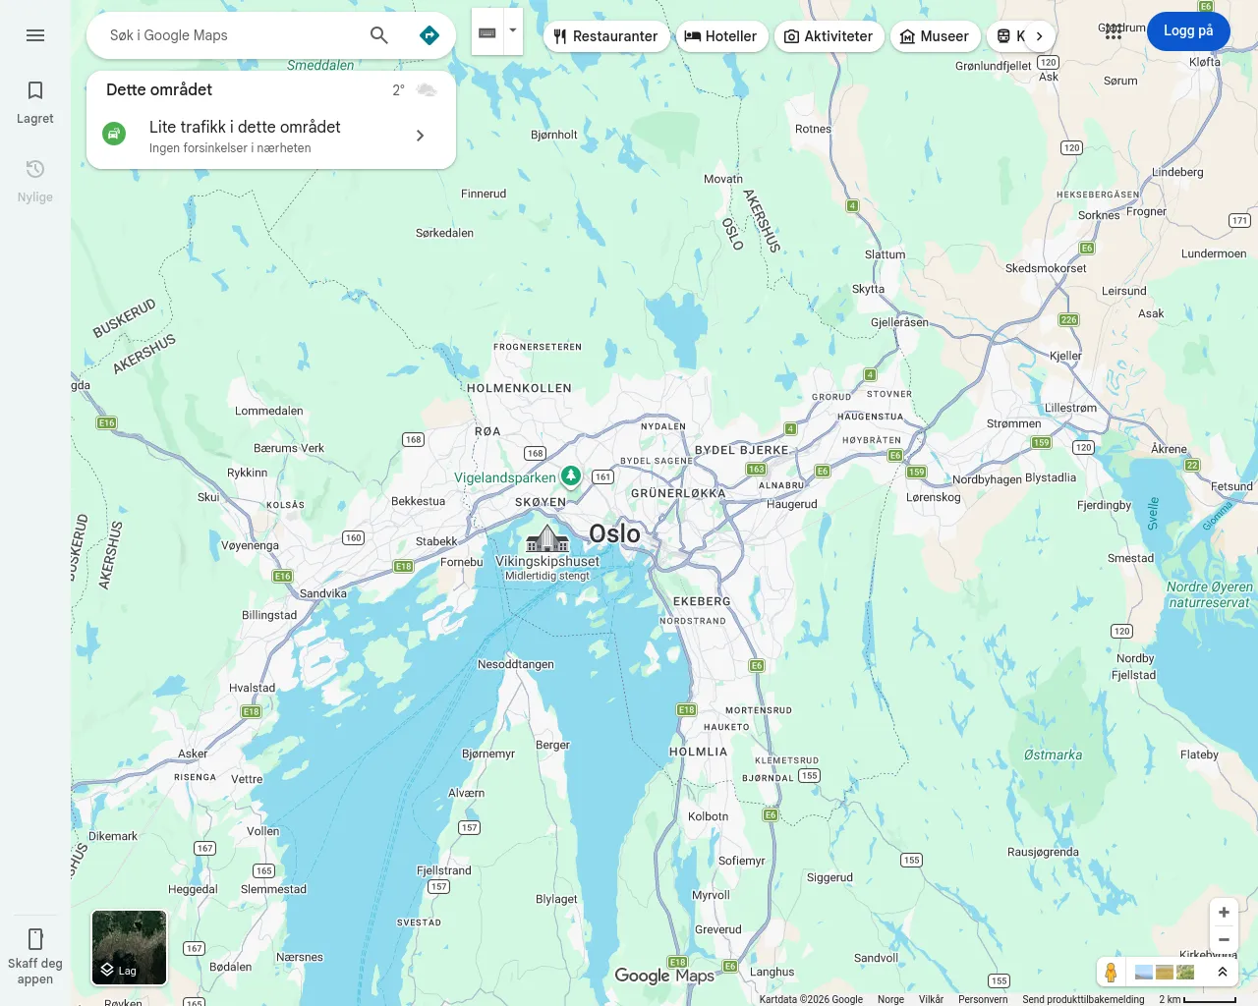
Task: Open the third imagery thumbnail
Action: click(x=1185, y=972)
